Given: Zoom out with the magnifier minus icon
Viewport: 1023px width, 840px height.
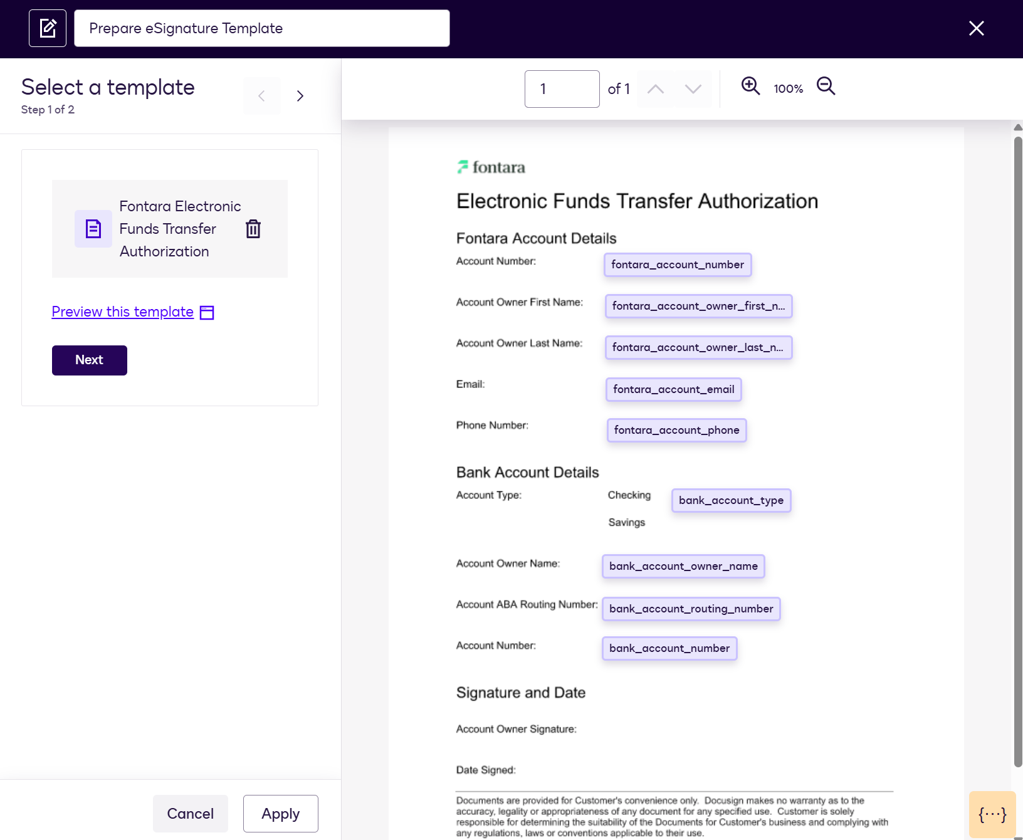Looking at the screenshot, I should pyautogui.click(x=826, y=86).
